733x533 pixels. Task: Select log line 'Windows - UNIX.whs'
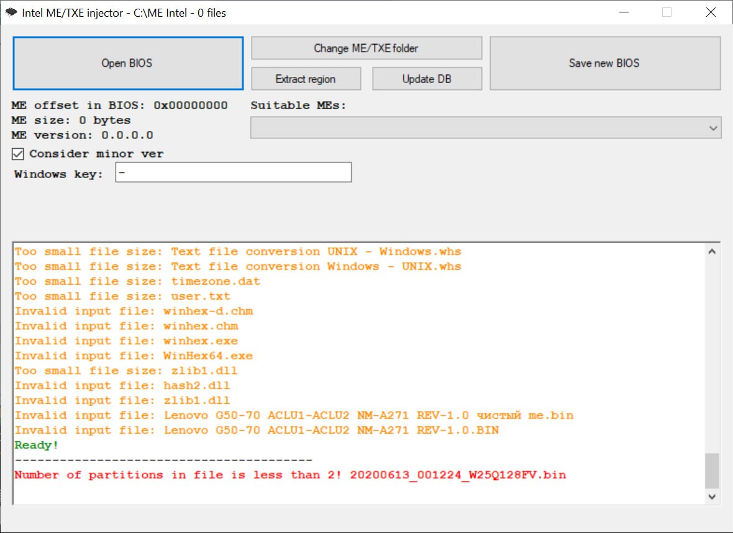click(238, 266)
